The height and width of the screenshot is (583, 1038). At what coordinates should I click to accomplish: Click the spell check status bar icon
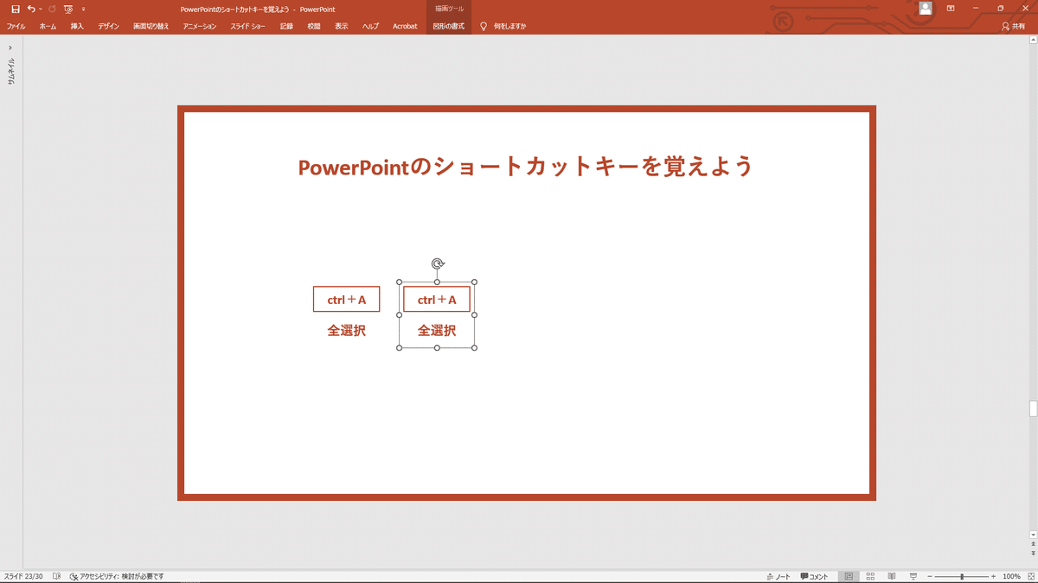(56, 576)
